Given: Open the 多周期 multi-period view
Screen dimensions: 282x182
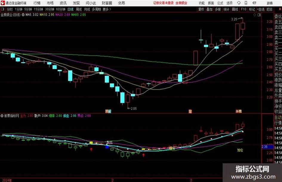Looking at the screenshot, I should click(x=96, y=9).
